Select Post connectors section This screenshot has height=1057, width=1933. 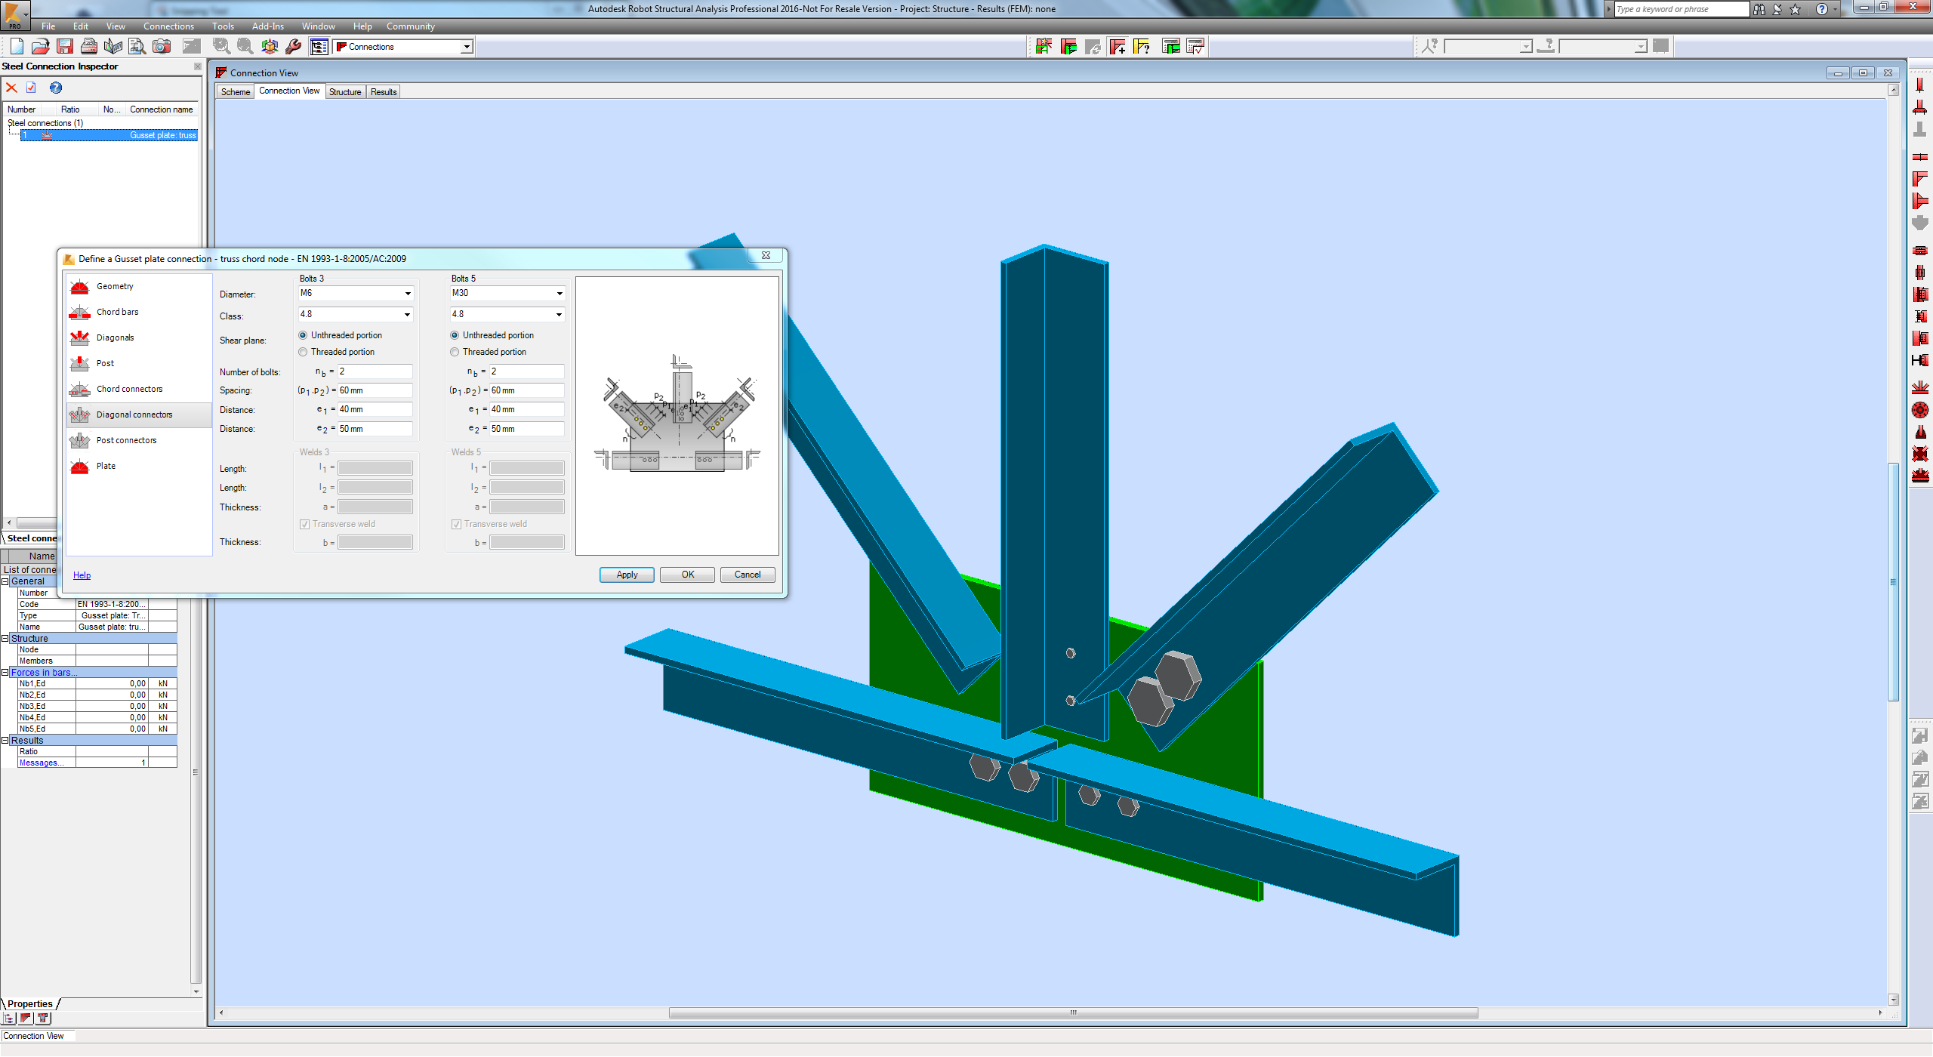(x=126, y=440)
